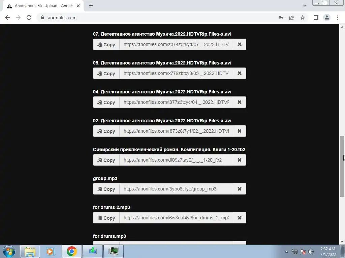Reload the anonfiles page

click(x=29, y=17)
